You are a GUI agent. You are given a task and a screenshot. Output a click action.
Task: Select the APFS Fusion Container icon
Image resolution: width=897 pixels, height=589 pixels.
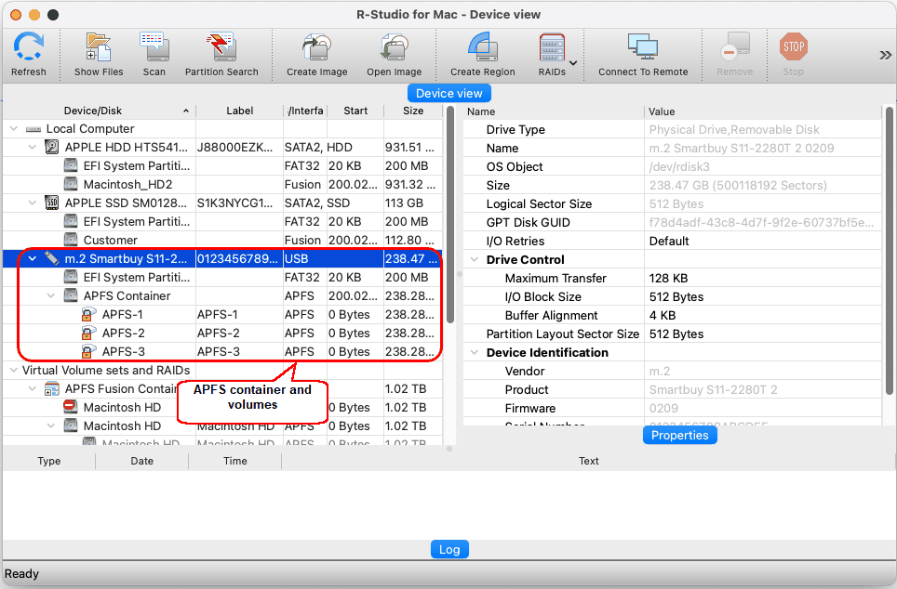pos(51,389)
